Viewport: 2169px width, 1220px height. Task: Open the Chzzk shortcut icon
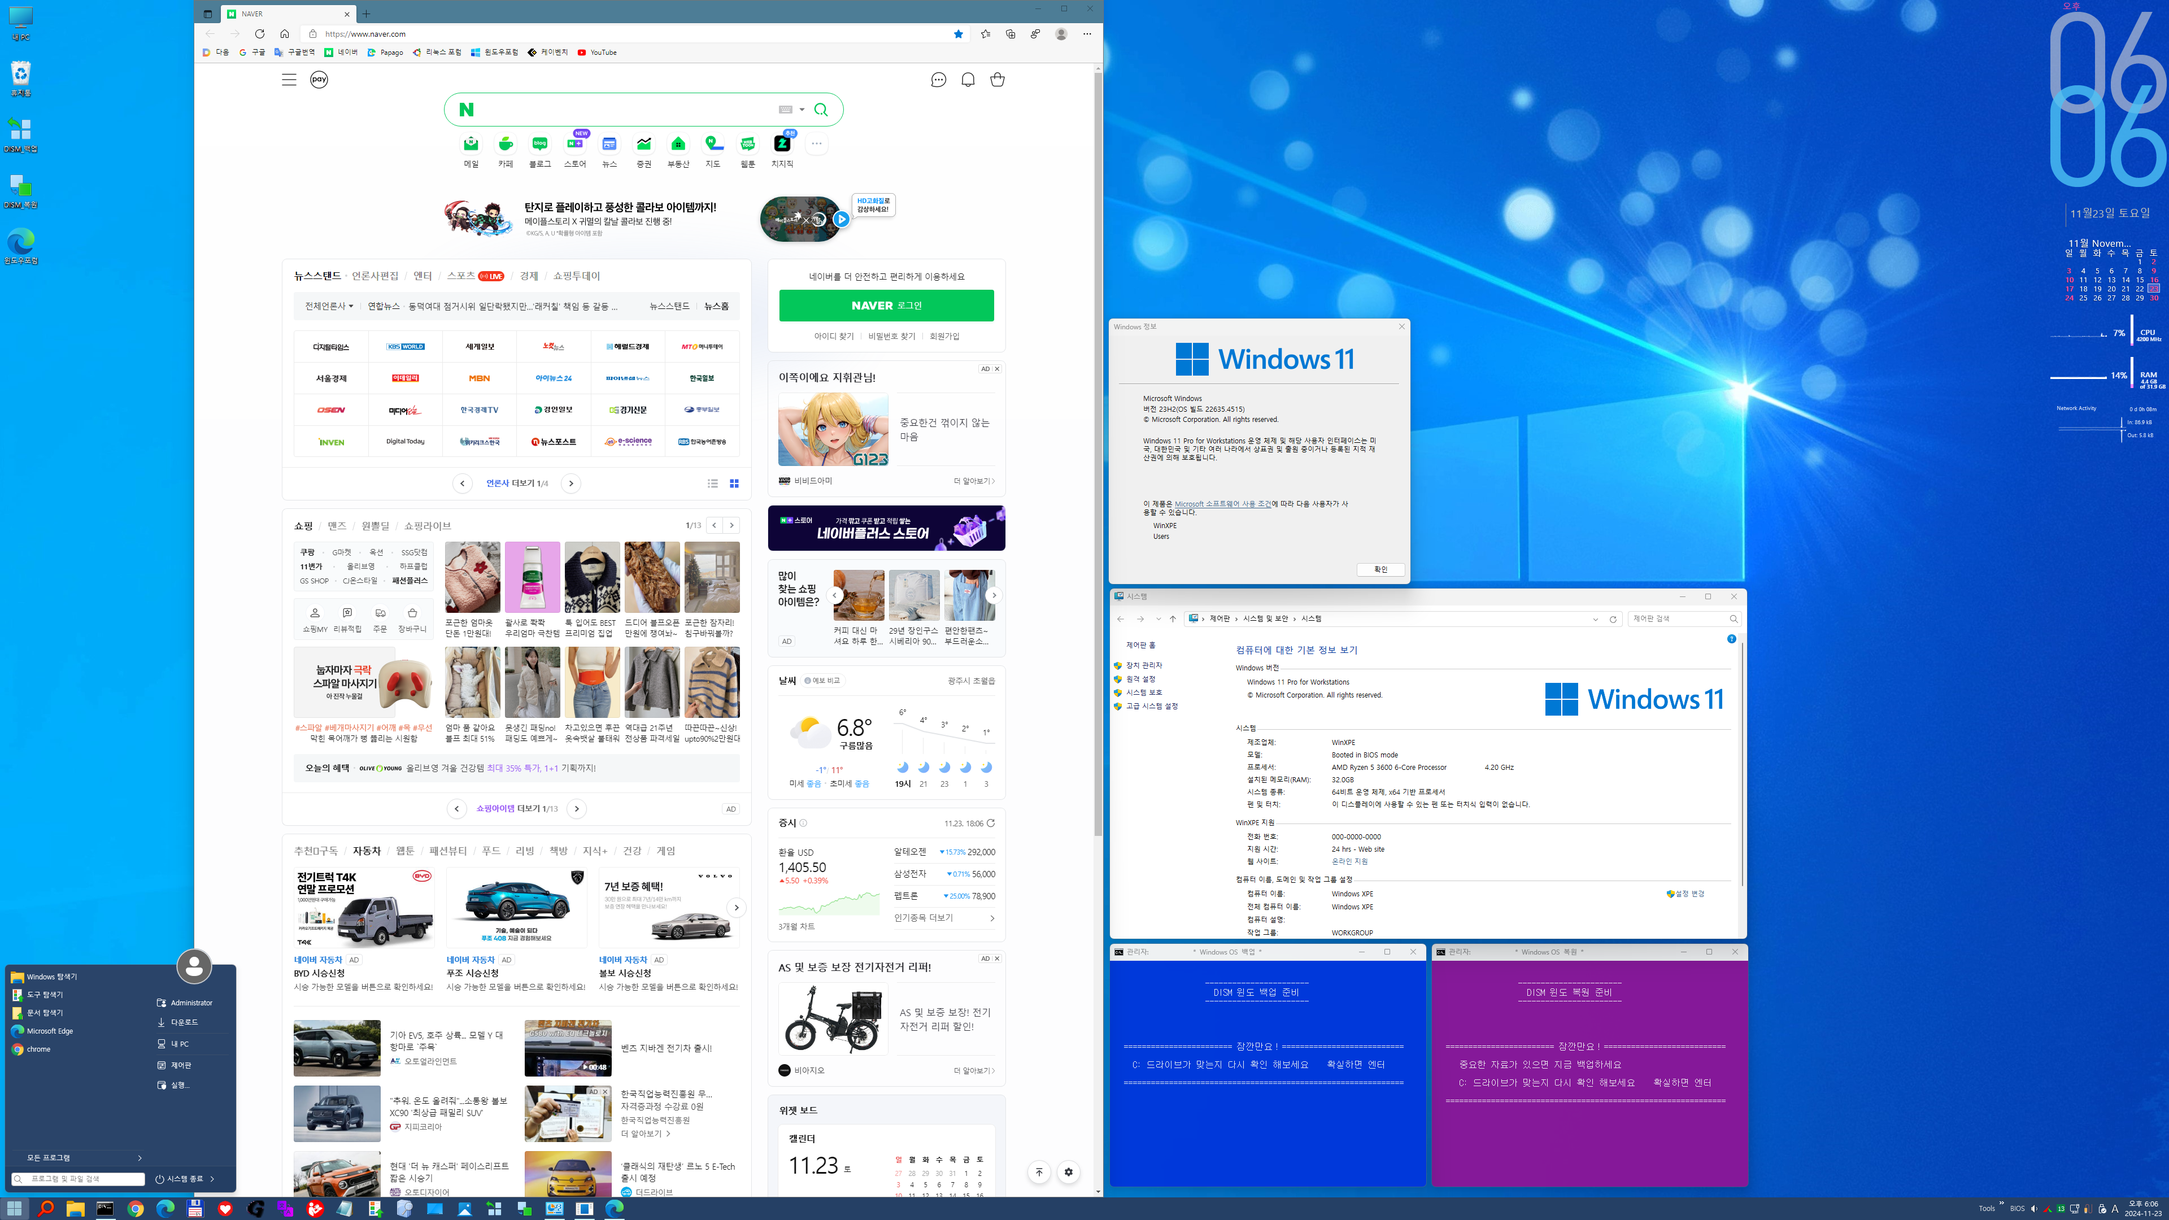(782, 144)
